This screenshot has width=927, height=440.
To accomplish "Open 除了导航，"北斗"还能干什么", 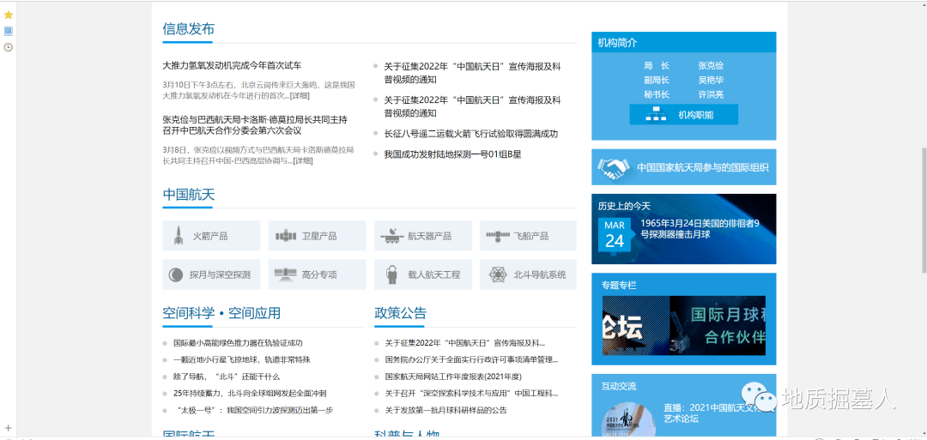I will (x=227, y=377).
